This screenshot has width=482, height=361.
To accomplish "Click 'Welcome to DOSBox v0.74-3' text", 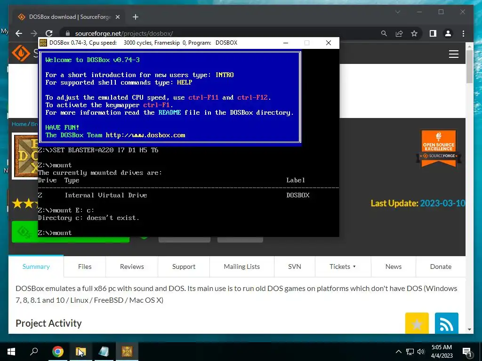I will [93, 60].
